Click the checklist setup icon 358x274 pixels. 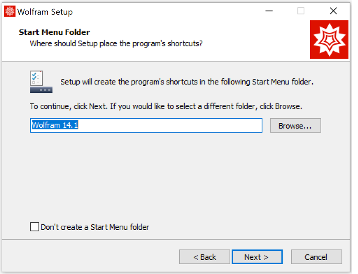41,81
